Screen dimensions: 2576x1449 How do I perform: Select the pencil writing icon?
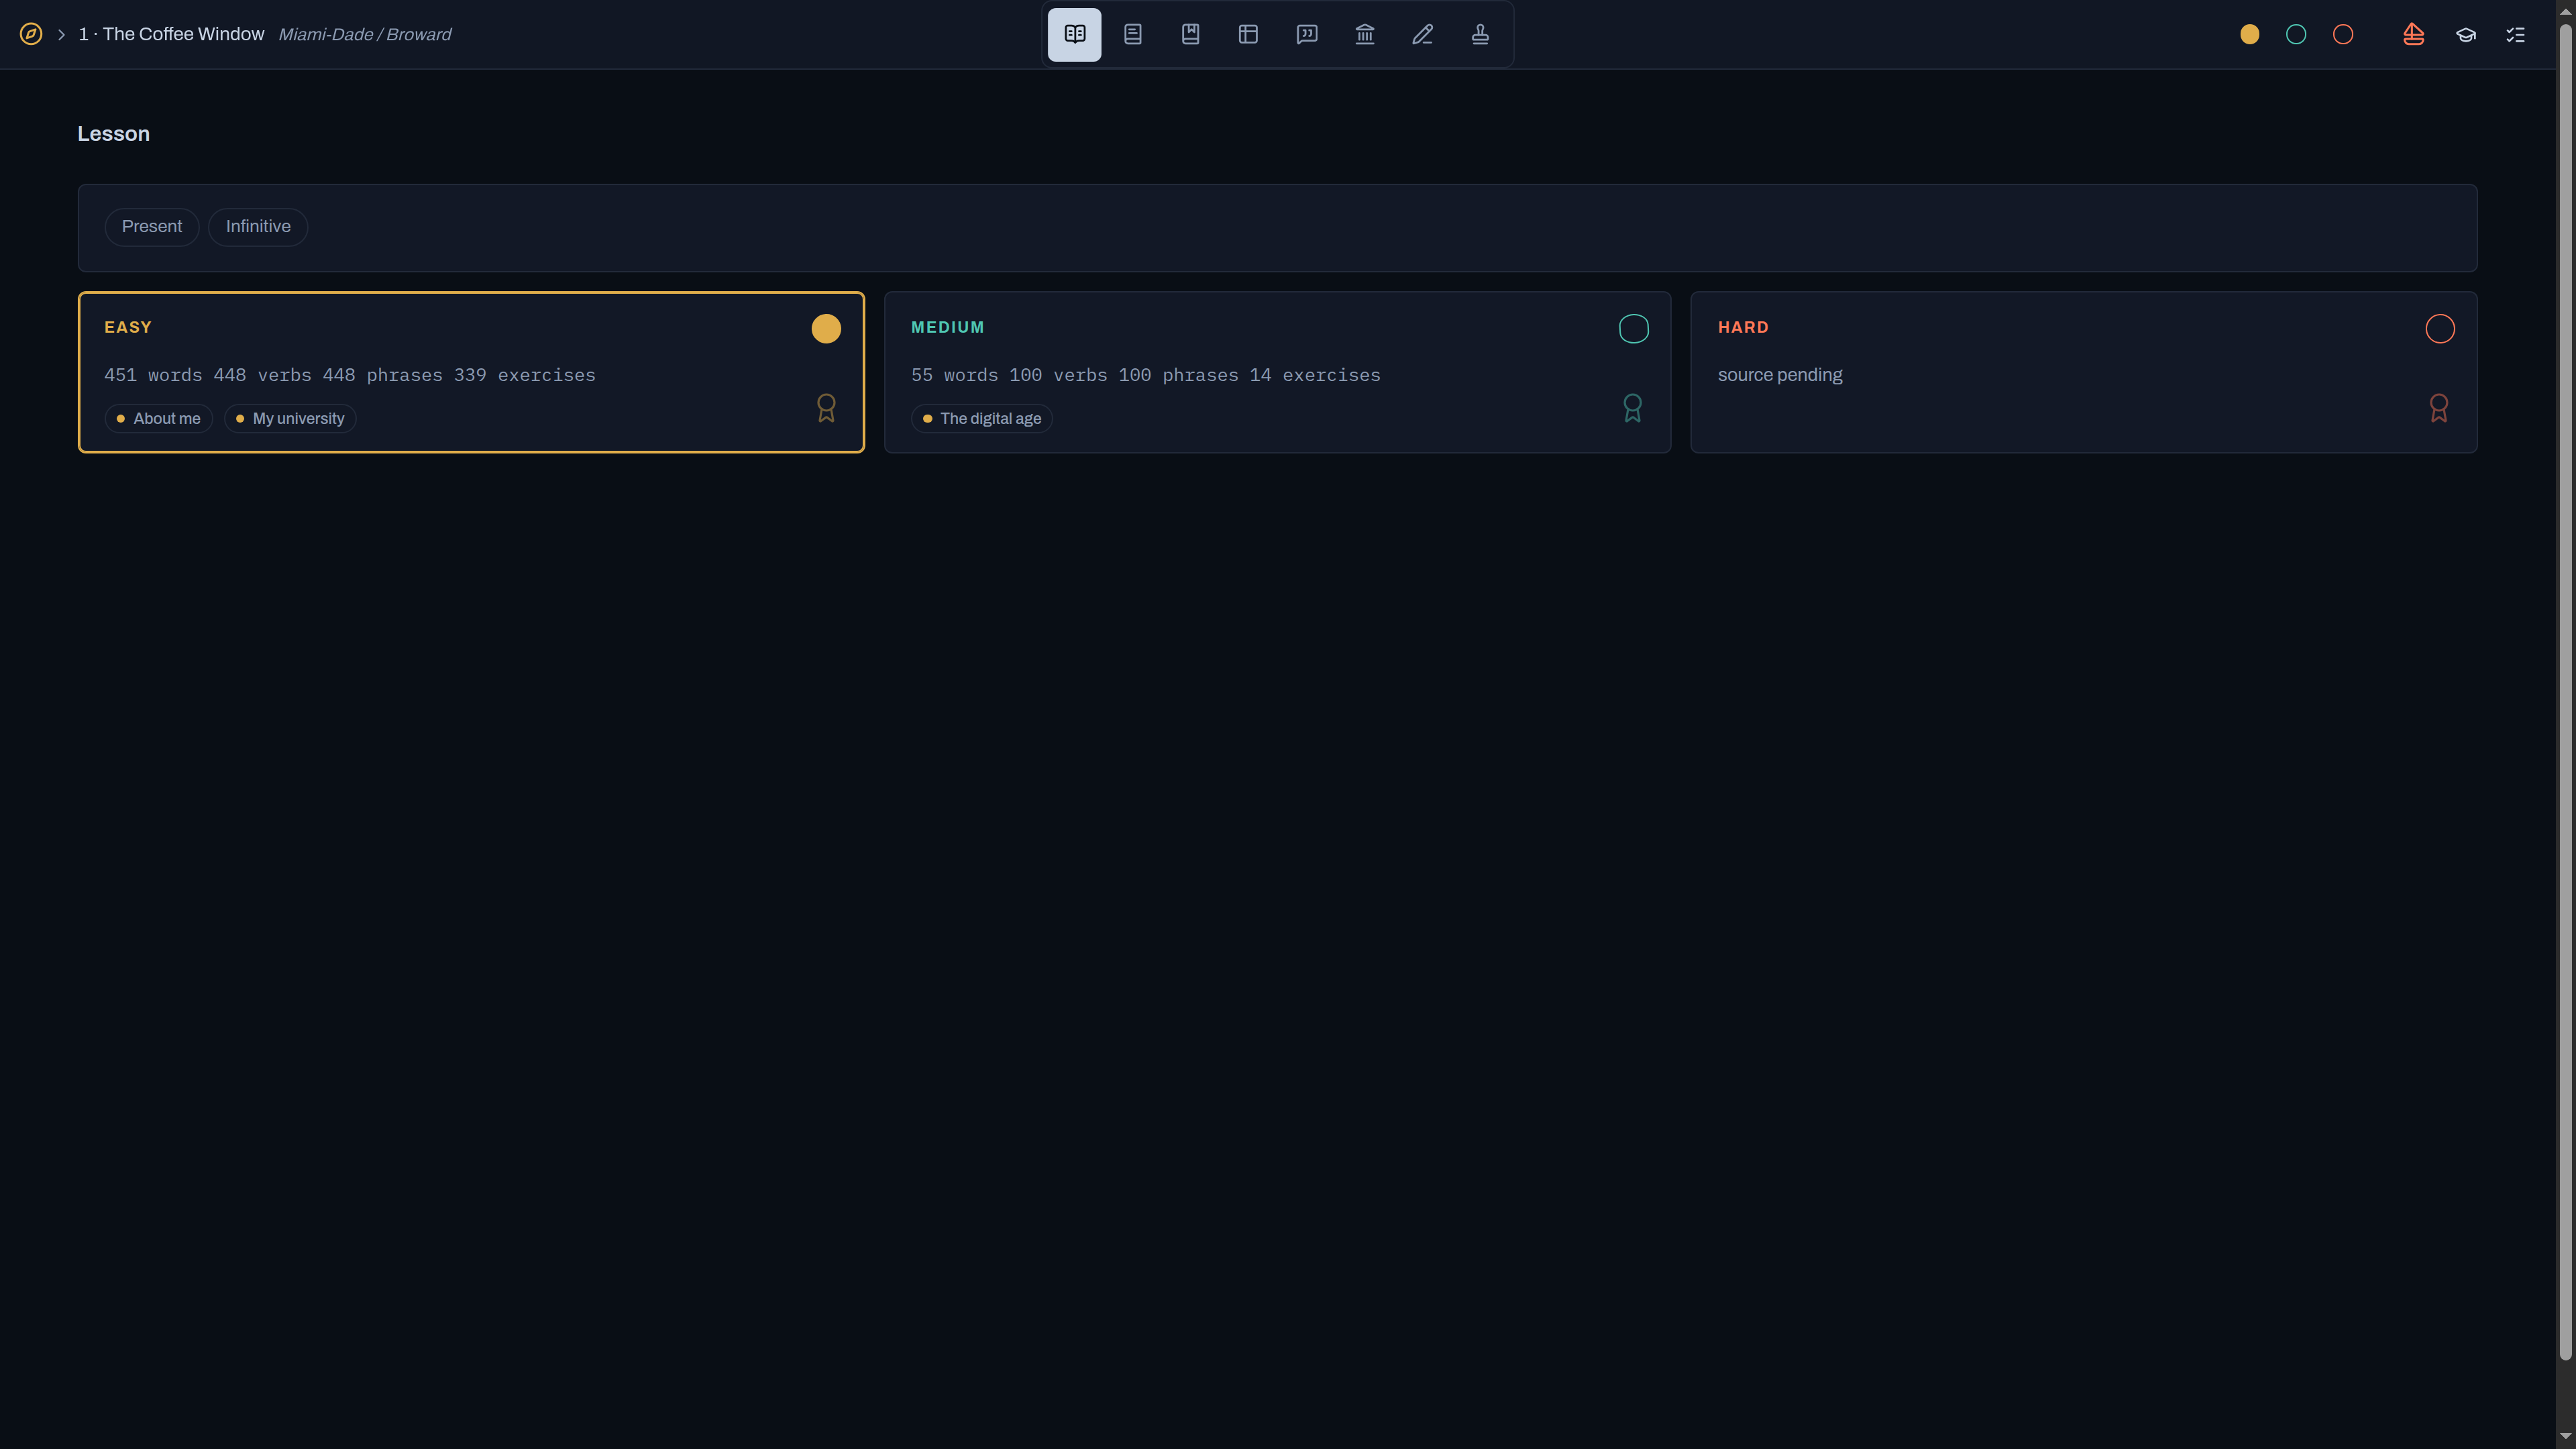pyautogui.click(x=1422, y=34)
